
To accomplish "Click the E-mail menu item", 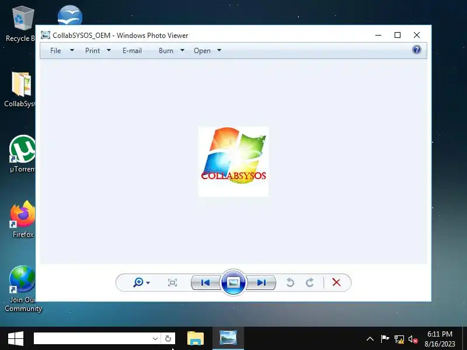I will (x=132, y=51).
